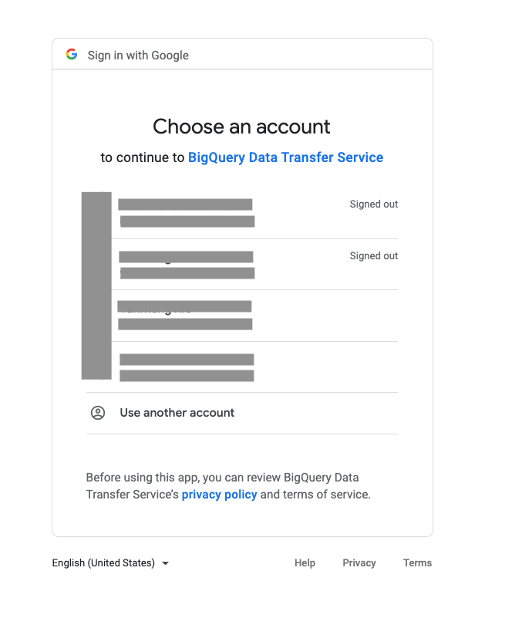
Task: Open the BigQuery Data Transfer Service link
Action: [x=285, y=157]
